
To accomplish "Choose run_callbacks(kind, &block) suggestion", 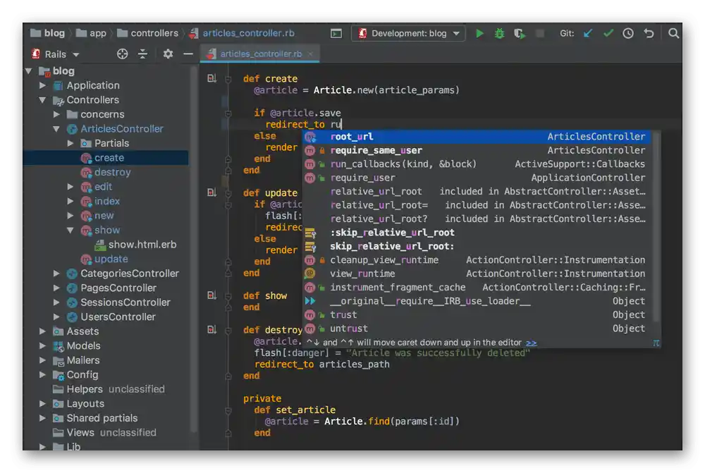I will click(x=477, y=164).
